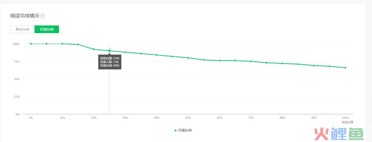The height and width of the screenshot is (142, 372).
Task: Switch to the 跳出比例 tab
Action: [22, 29]
